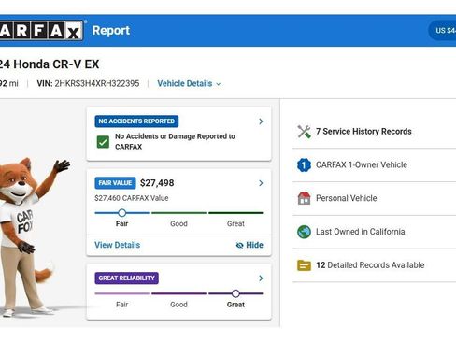The image size is (456, 342).
Task: Click the Fair label under the value scale
Action: (121, 223)
